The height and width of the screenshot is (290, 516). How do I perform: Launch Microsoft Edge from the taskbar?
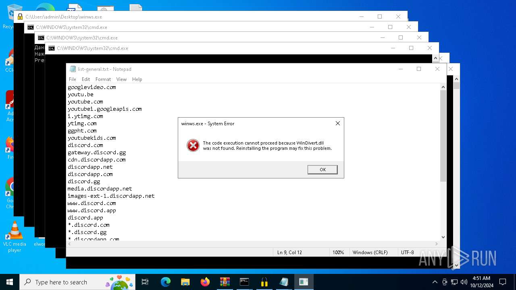point(166,282)
